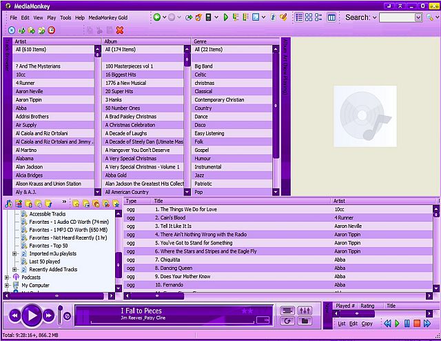Expand the Recently Added Tracks node
Image resolution: width=441 pixels, height=341 pixels.
click(x=14, y=269)
